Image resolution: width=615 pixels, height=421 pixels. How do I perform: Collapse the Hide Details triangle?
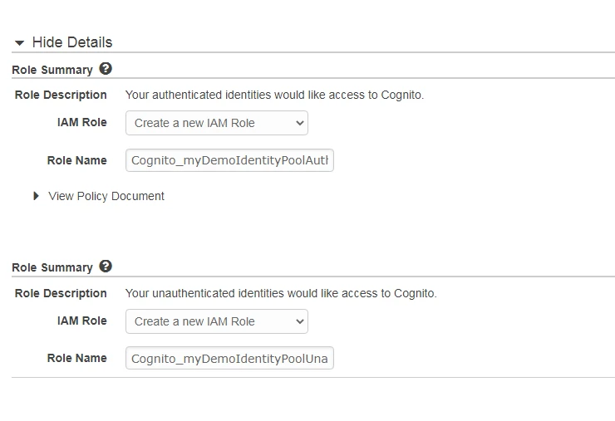[20, 42]
